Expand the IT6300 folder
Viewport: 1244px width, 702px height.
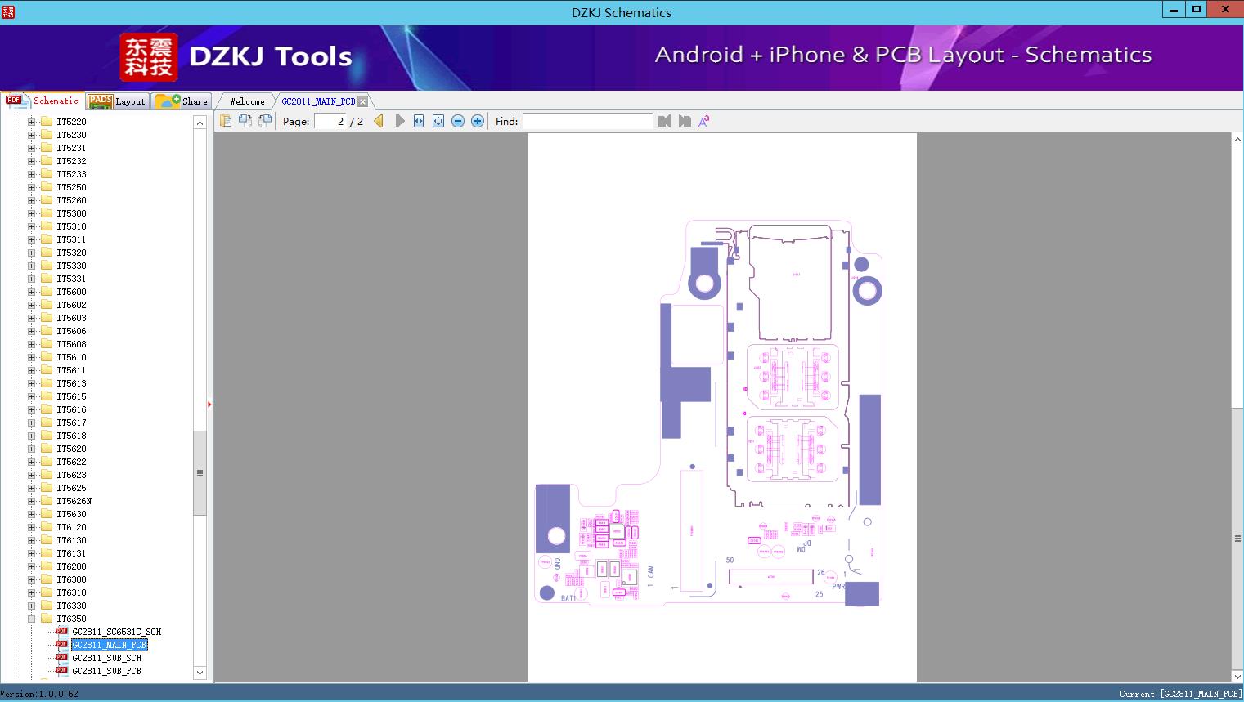coord(31,579)
